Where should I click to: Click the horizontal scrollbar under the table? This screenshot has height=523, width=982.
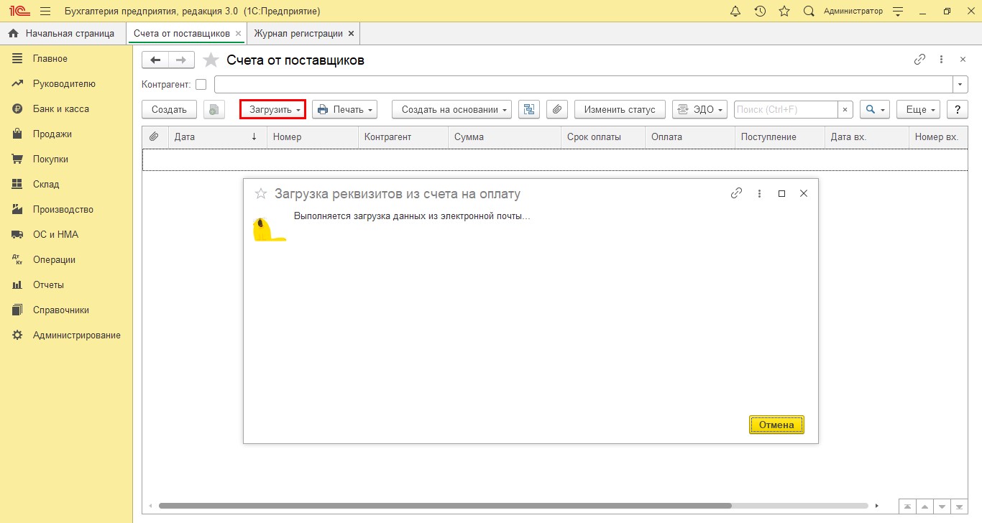coord(444,506)
